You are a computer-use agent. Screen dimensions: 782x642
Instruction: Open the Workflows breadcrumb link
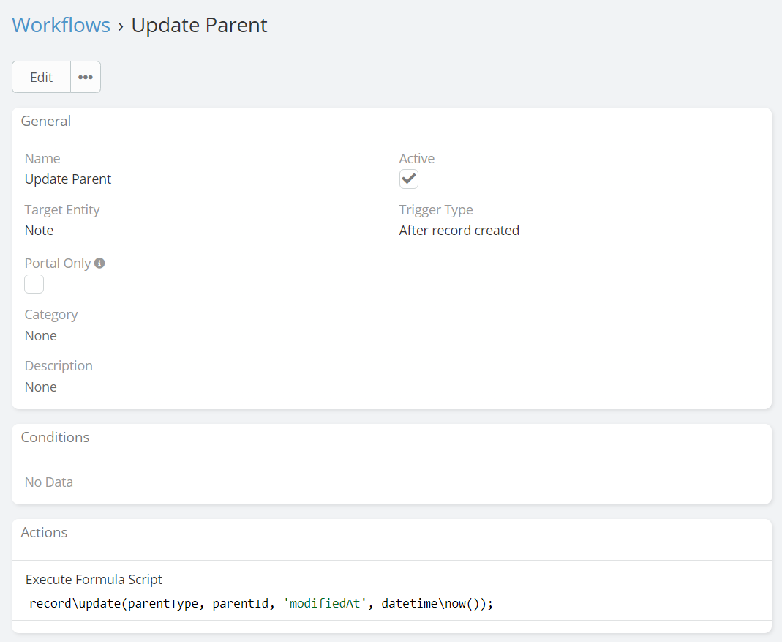click(x=61, y=26)
